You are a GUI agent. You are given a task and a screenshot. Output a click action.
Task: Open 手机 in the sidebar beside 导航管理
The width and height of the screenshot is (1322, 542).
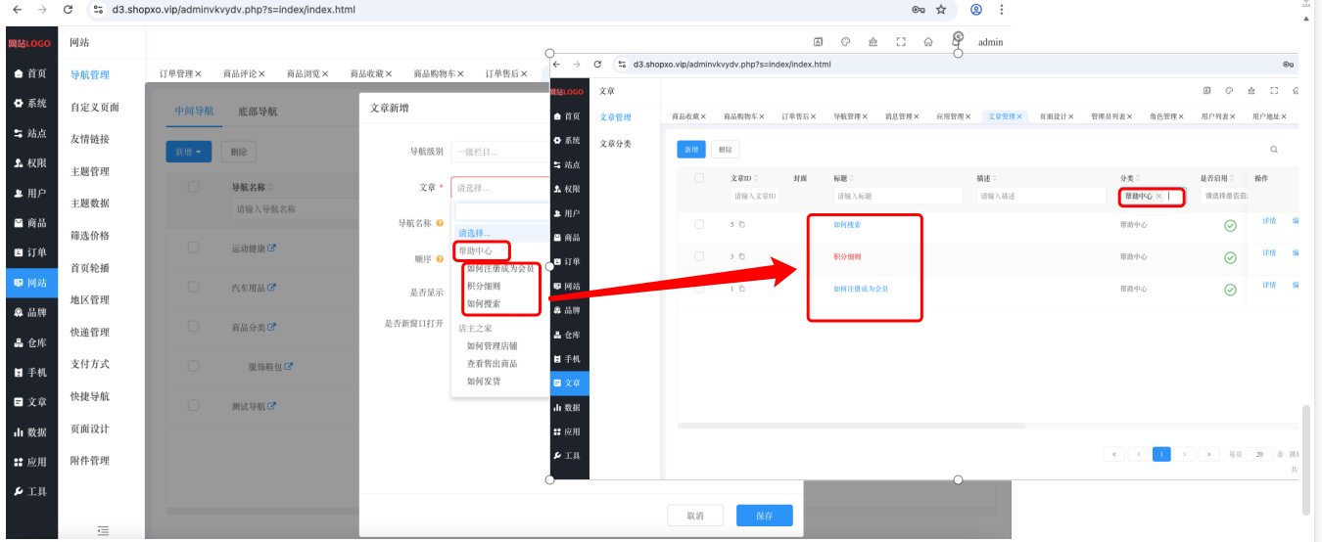click(29, 372)
